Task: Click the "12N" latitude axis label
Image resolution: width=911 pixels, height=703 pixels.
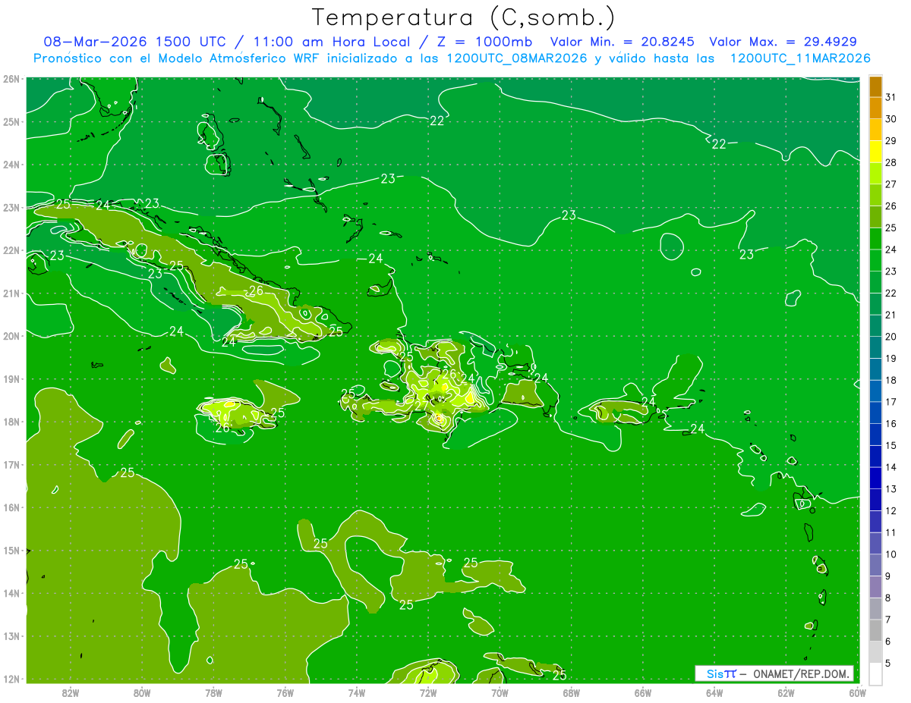Action: pyautogui.click(x=11, y=679)
